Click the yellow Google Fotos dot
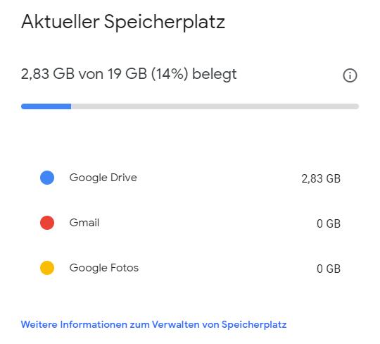 (47, 268)
